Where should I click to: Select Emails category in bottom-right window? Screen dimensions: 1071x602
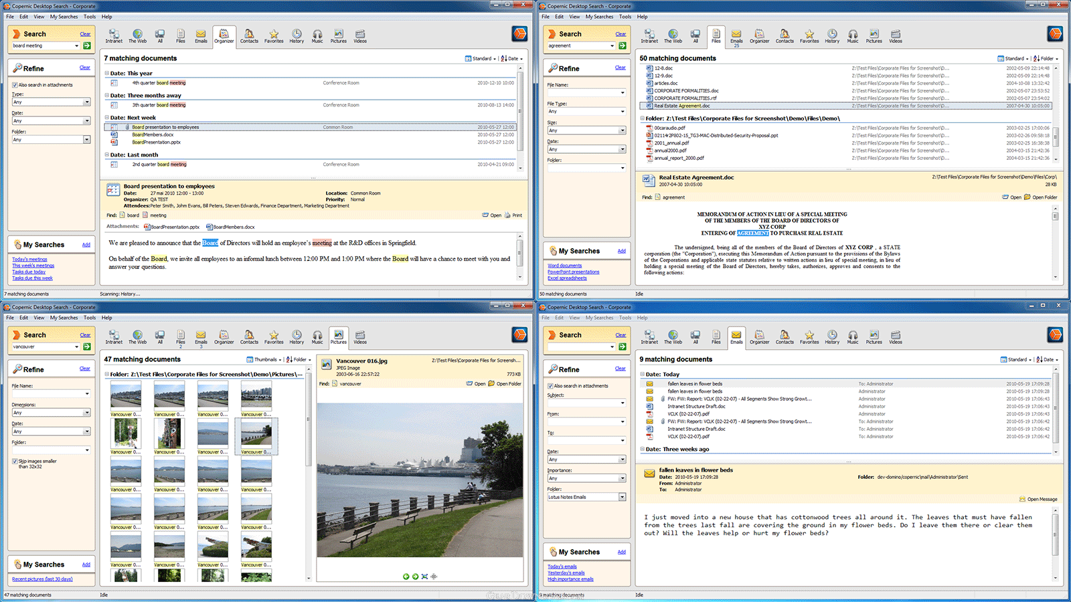(736, 336)
